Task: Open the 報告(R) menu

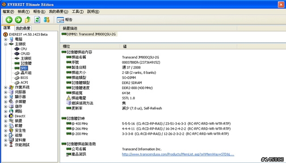Action: tap(39, 12)
